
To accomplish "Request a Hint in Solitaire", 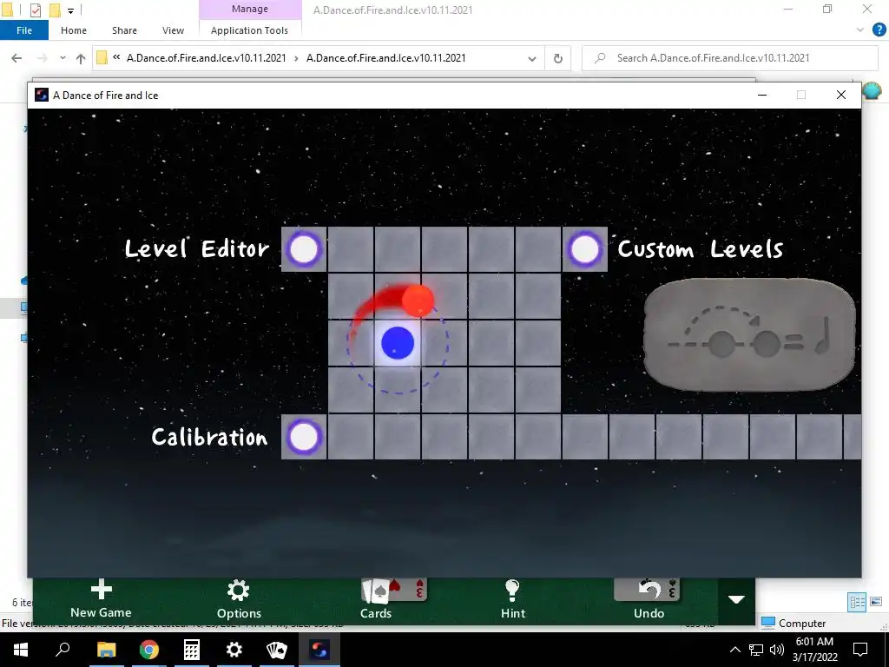I will 512,601.
